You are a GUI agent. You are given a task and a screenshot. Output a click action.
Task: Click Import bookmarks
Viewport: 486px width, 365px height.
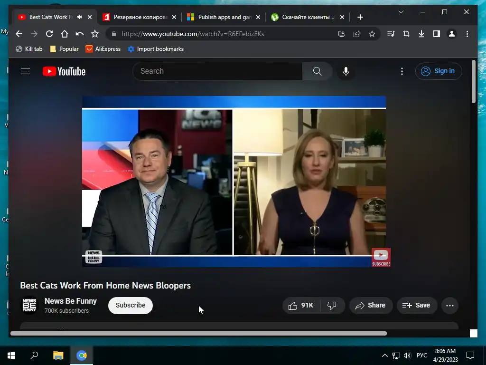point(156,49)
